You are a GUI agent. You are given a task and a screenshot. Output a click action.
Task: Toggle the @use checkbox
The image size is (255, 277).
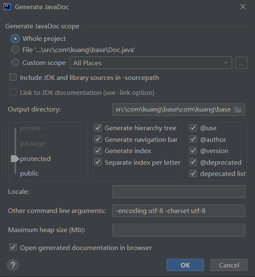click(193, 128)
